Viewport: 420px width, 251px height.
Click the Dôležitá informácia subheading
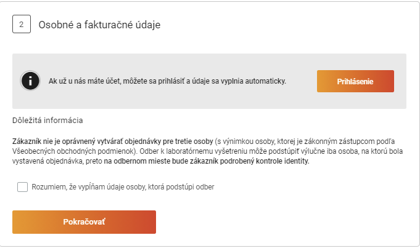[x=47, y=121]
